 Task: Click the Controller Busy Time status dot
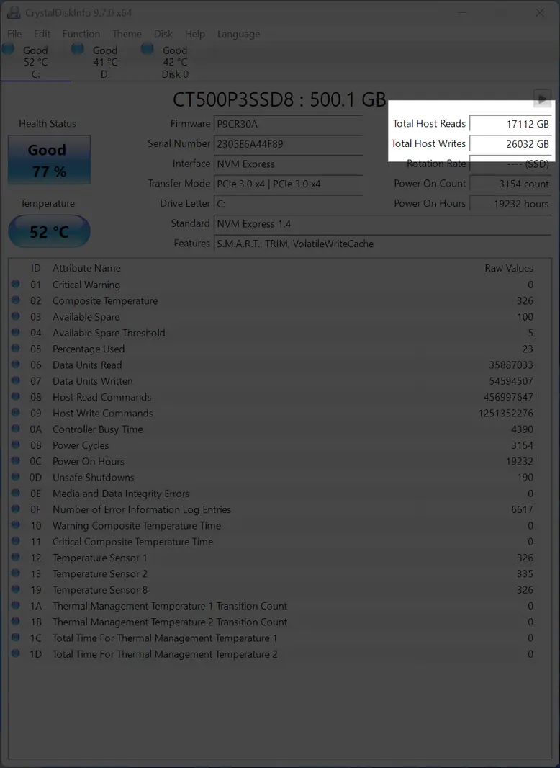coord(16,429)
